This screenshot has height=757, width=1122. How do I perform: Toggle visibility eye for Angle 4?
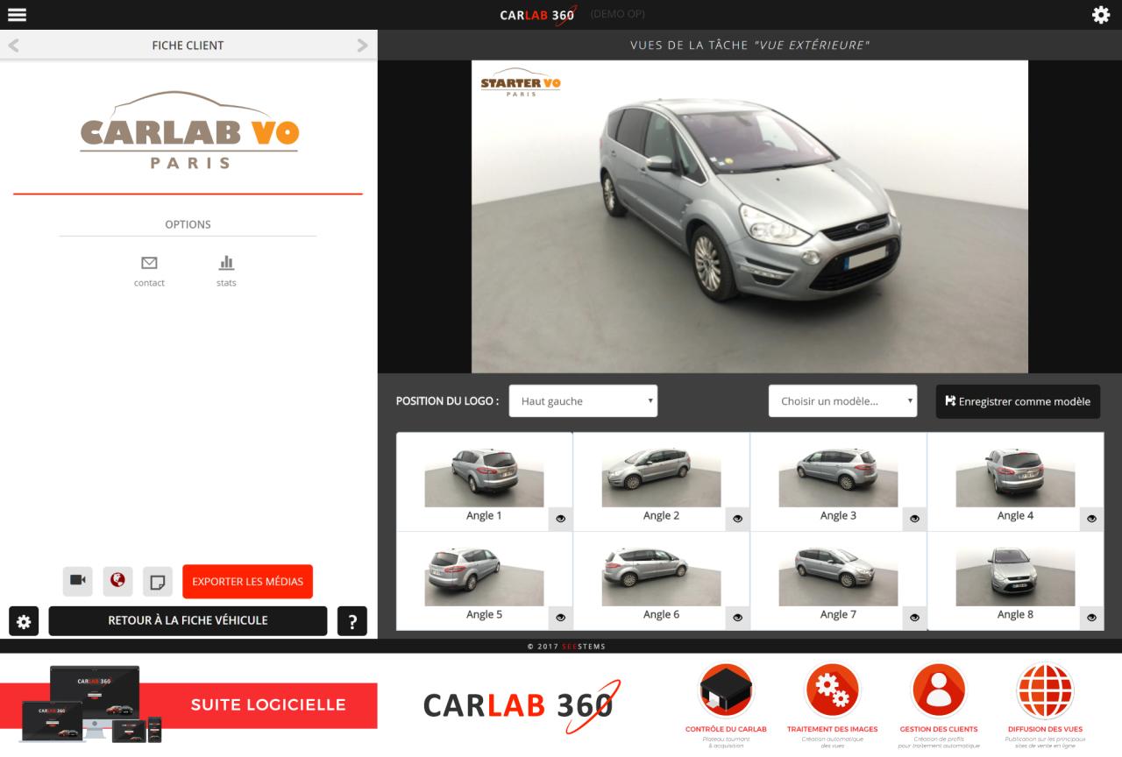(x=1091, y=519)
